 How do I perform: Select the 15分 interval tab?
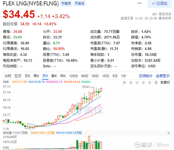105,76
